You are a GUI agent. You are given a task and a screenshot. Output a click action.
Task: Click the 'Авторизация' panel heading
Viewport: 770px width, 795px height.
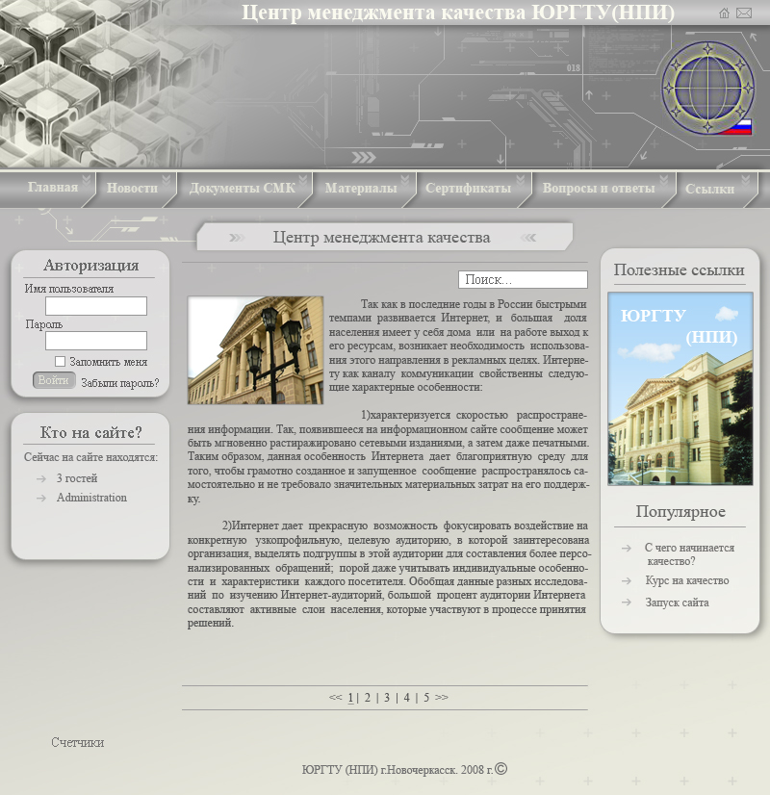click(x=90, y=266)
